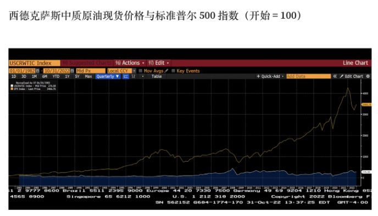
Task: Open the start date calendar picker icon
Action: 37,71
